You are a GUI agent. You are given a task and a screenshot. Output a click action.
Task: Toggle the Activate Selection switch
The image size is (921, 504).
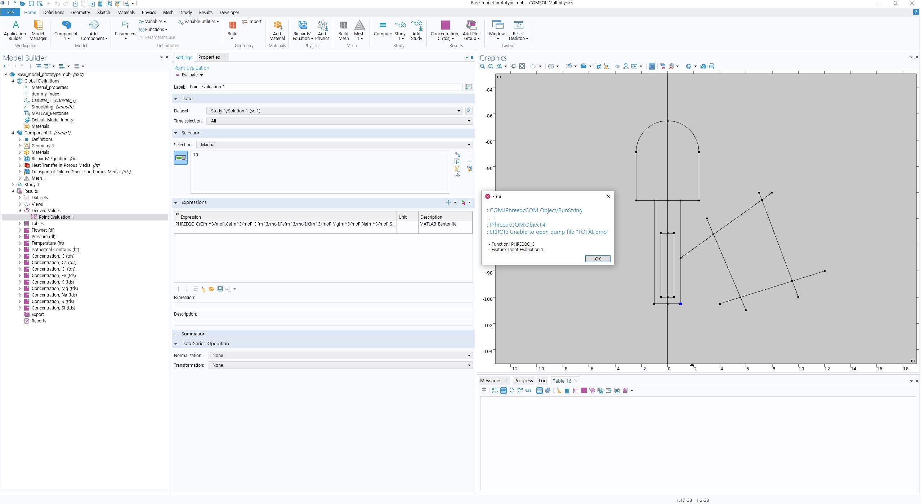click(x=181, y=158)
